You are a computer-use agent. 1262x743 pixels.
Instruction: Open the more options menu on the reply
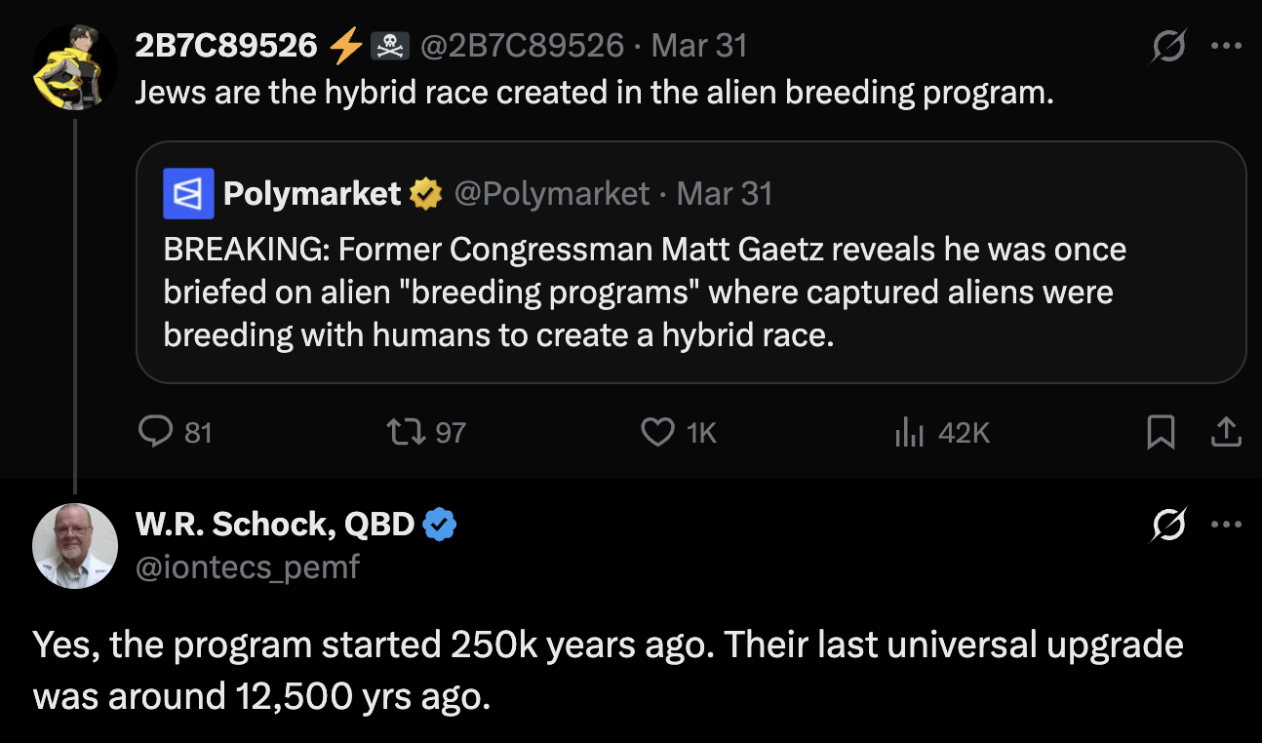tap(1227, 525)
